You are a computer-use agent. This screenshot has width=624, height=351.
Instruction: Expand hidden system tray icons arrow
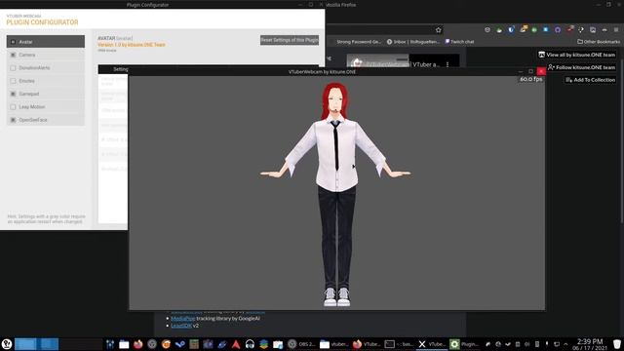pos(565,344)
